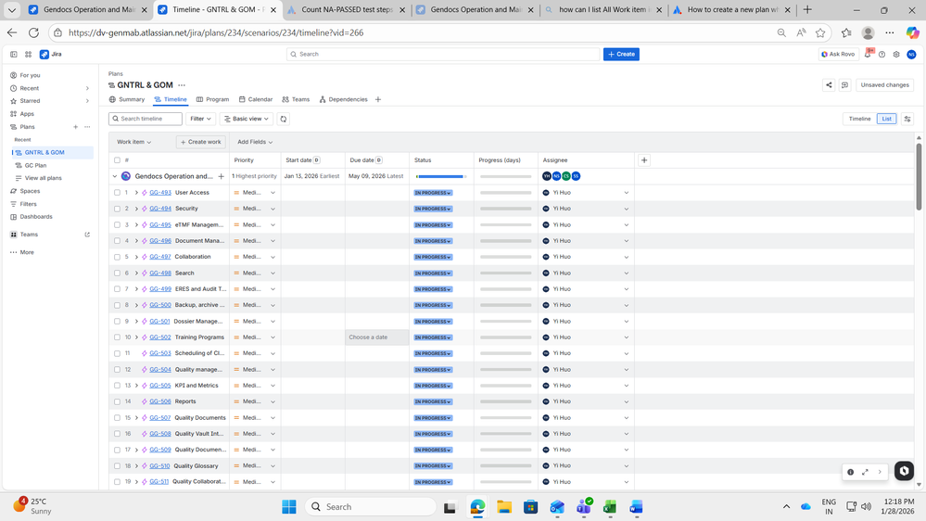Image resolution: width=926 pixels, height=521 pixels.
Task: Switch to the Program tab
Action: pyautogui.click(x=212, y=99)
